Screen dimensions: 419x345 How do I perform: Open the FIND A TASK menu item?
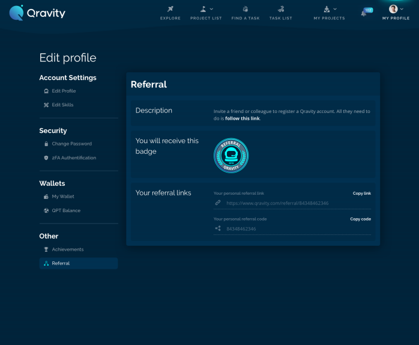(246, 18)
